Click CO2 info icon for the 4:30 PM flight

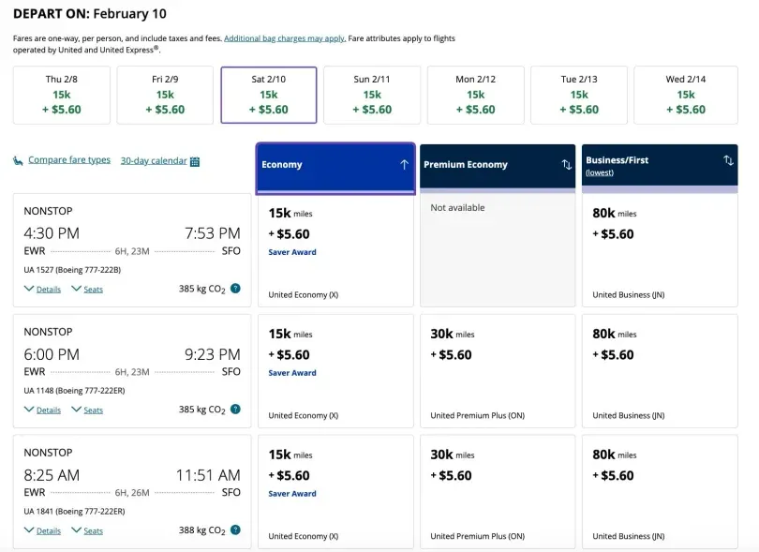tap(235, 289)
